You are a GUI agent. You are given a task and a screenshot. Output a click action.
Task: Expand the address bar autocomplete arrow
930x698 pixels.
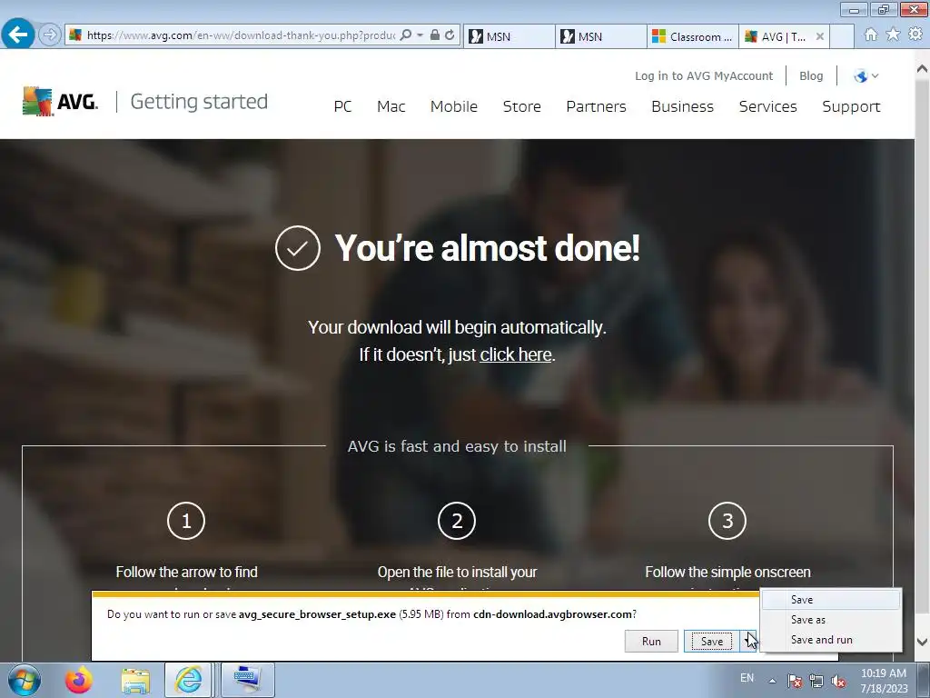pos(420,35)
